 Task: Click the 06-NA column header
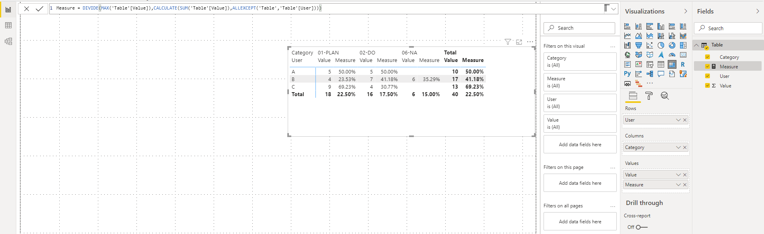[x=409, y=53]
